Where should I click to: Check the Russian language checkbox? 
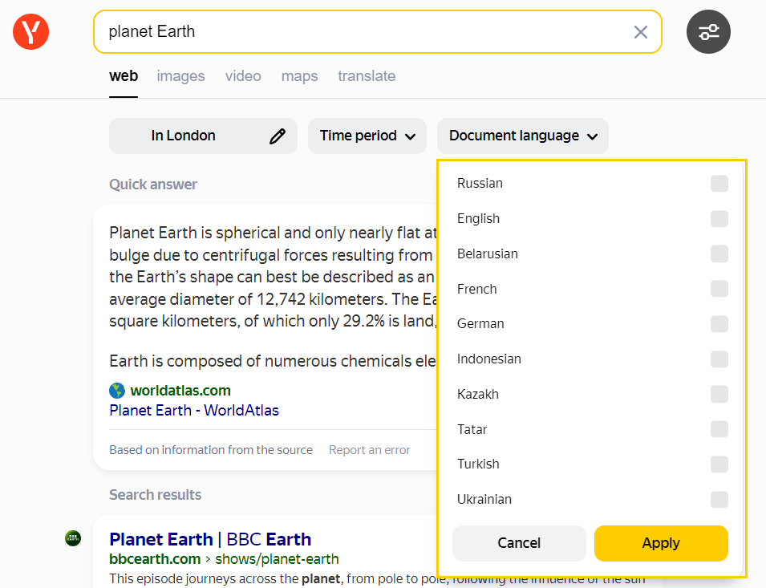click(719, 184)
